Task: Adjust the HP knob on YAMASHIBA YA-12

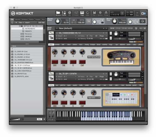Action: (55, 52)
